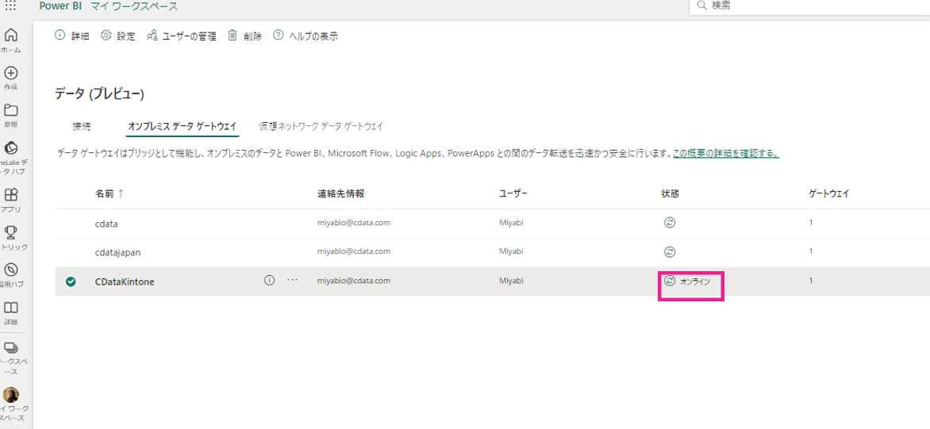Click gateway count 1 in cdata row
The width and height of the screenshot is (930, 429).
tap(811, 223)
